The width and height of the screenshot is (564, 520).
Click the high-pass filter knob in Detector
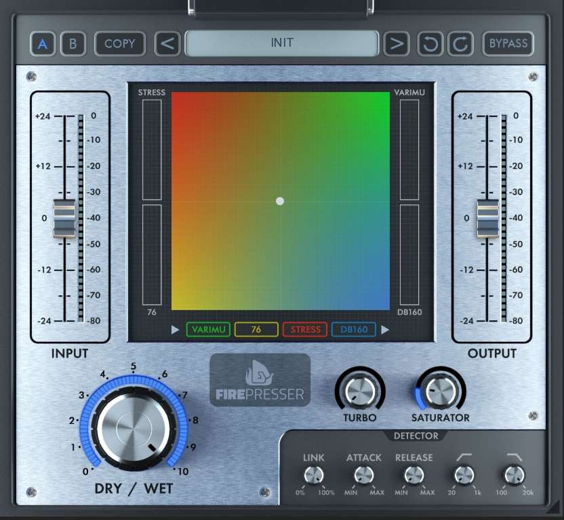[x=464, y=476]
